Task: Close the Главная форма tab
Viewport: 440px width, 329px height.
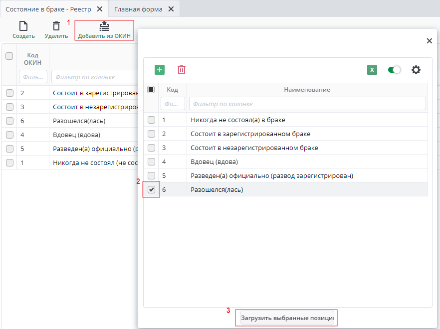Action: (171, 9)
